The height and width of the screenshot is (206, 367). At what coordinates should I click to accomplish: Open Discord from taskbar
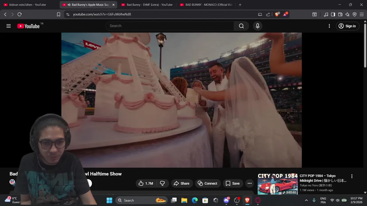coord(226,200)
